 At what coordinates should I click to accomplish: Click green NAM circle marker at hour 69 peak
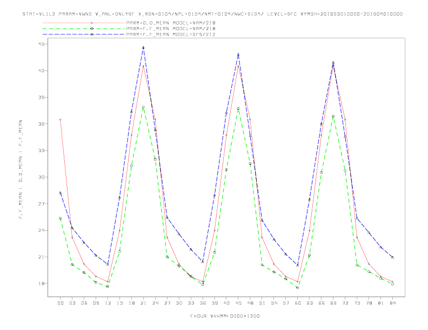(x=333, y=116)
